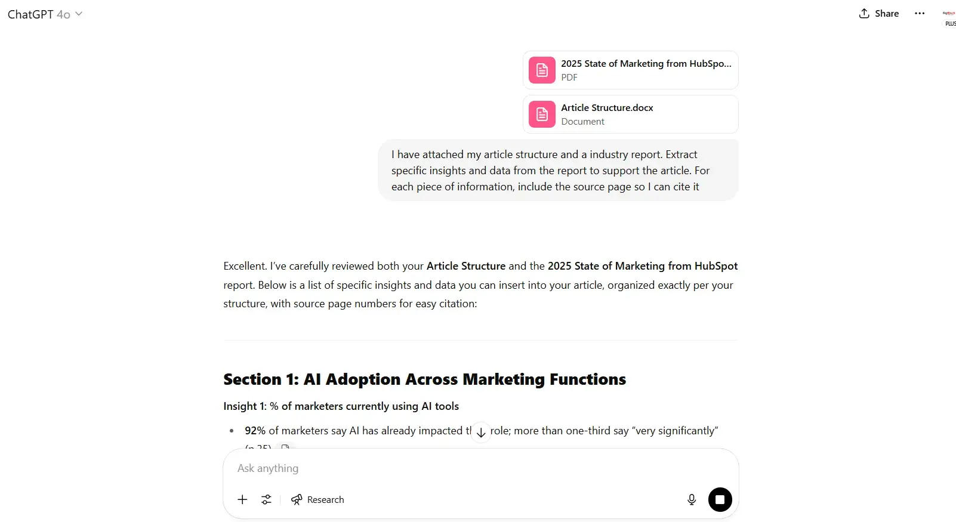Viewport: 956px width, 522px height.
Task: Open the Article Structure.docx attachment
Action: pos(630,114)
